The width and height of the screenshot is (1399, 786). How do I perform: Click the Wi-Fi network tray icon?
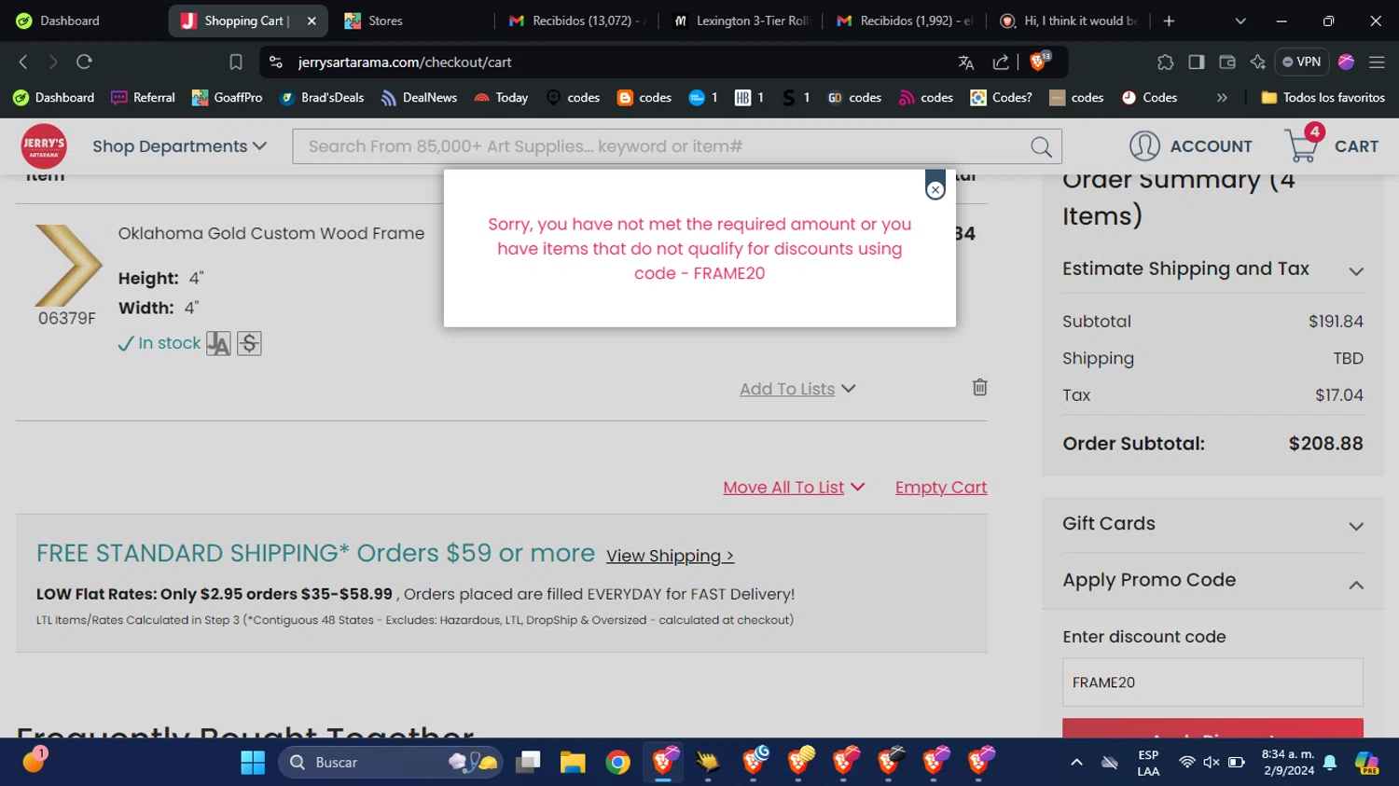pyautogui.click(x=1186, y=763)
